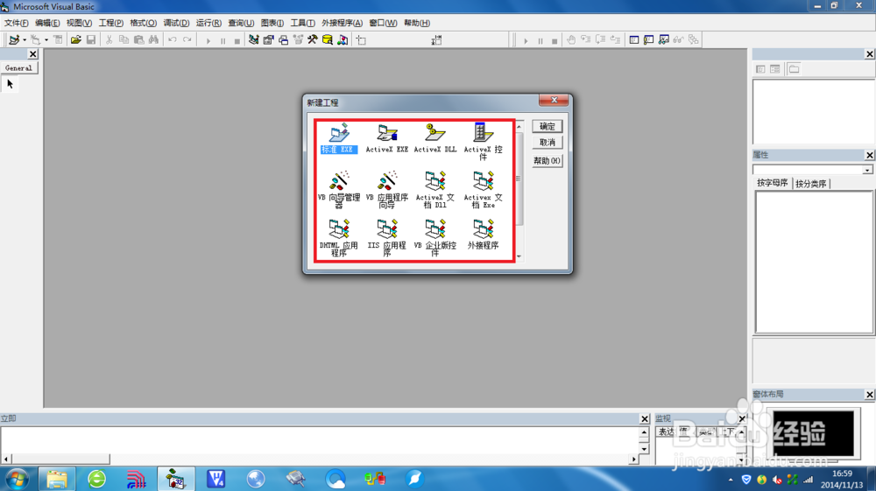Screen dimensions: 876x491
Task: Click the 帮助(H) dialog button
Action: click(x=547, y=161)
